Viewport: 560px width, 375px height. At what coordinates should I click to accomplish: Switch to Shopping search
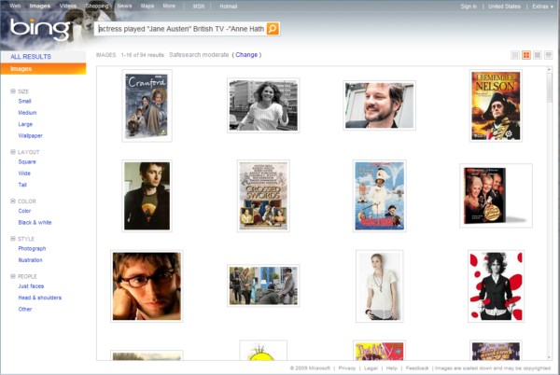tap(97, 7)
